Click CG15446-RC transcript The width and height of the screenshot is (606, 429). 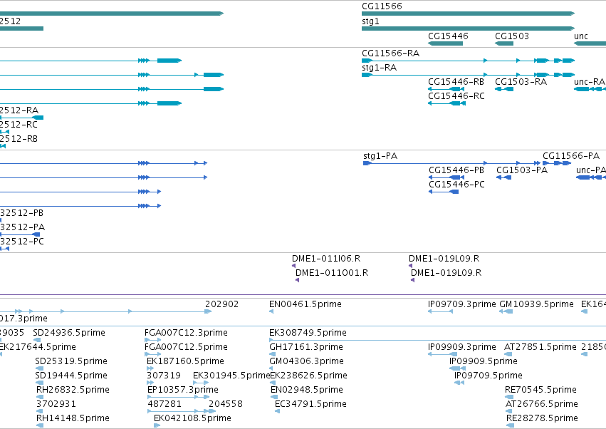[446, 103]
